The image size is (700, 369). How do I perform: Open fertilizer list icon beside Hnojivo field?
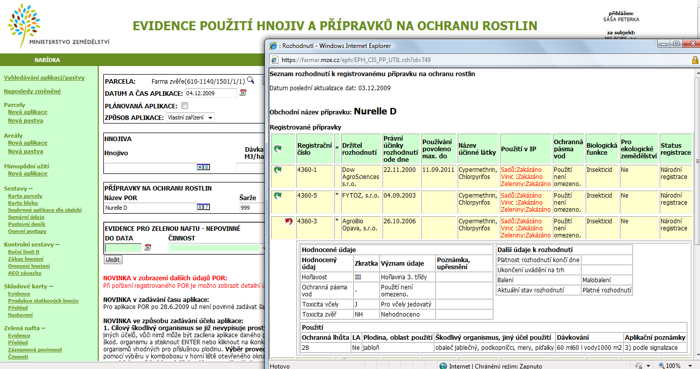(x=200, y=167)
